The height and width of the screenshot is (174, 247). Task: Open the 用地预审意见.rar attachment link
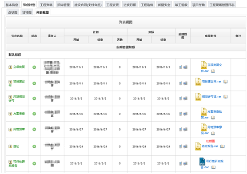(211, 130)
